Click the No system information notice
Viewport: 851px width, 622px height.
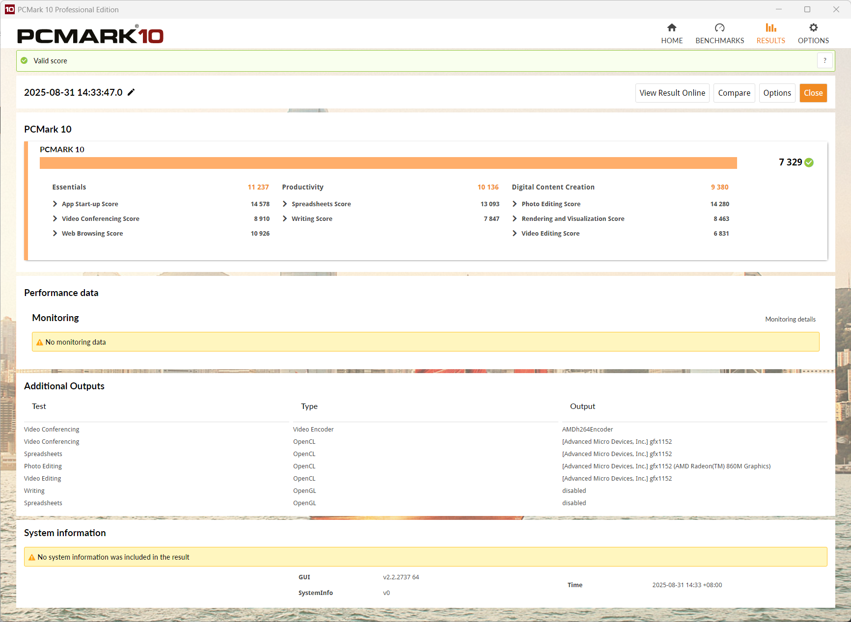[x=426, y=557]
